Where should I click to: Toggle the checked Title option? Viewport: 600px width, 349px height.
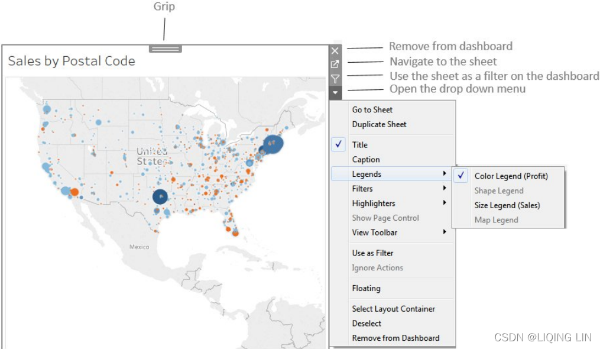[393, 144]
